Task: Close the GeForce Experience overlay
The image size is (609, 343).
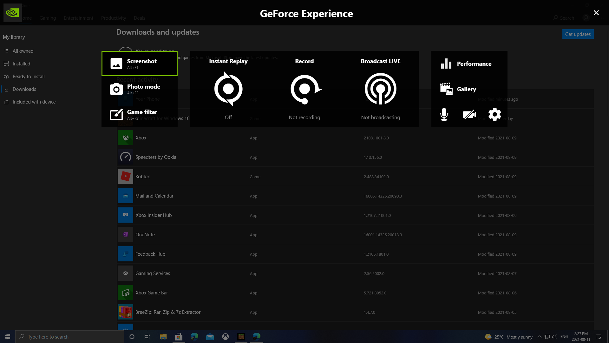Action: click(x=596, y=13)
